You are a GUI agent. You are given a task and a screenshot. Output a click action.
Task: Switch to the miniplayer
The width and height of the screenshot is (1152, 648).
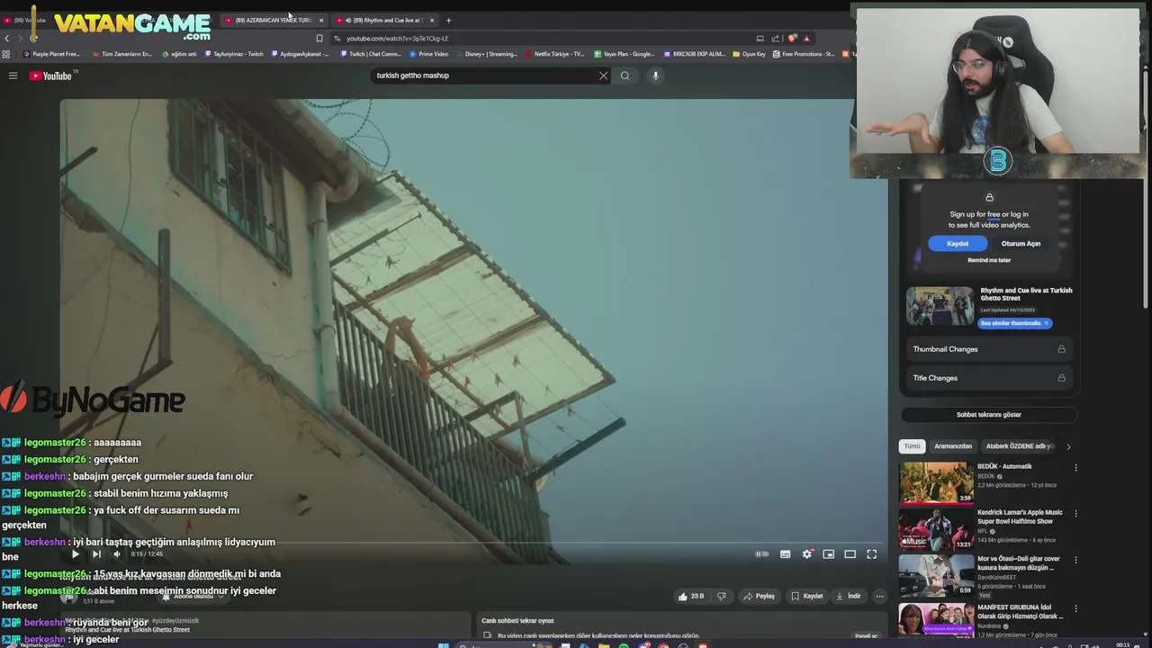point(828,554)
